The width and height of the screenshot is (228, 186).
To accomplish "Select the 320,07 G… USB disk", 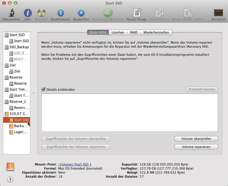I will [16, 114].
